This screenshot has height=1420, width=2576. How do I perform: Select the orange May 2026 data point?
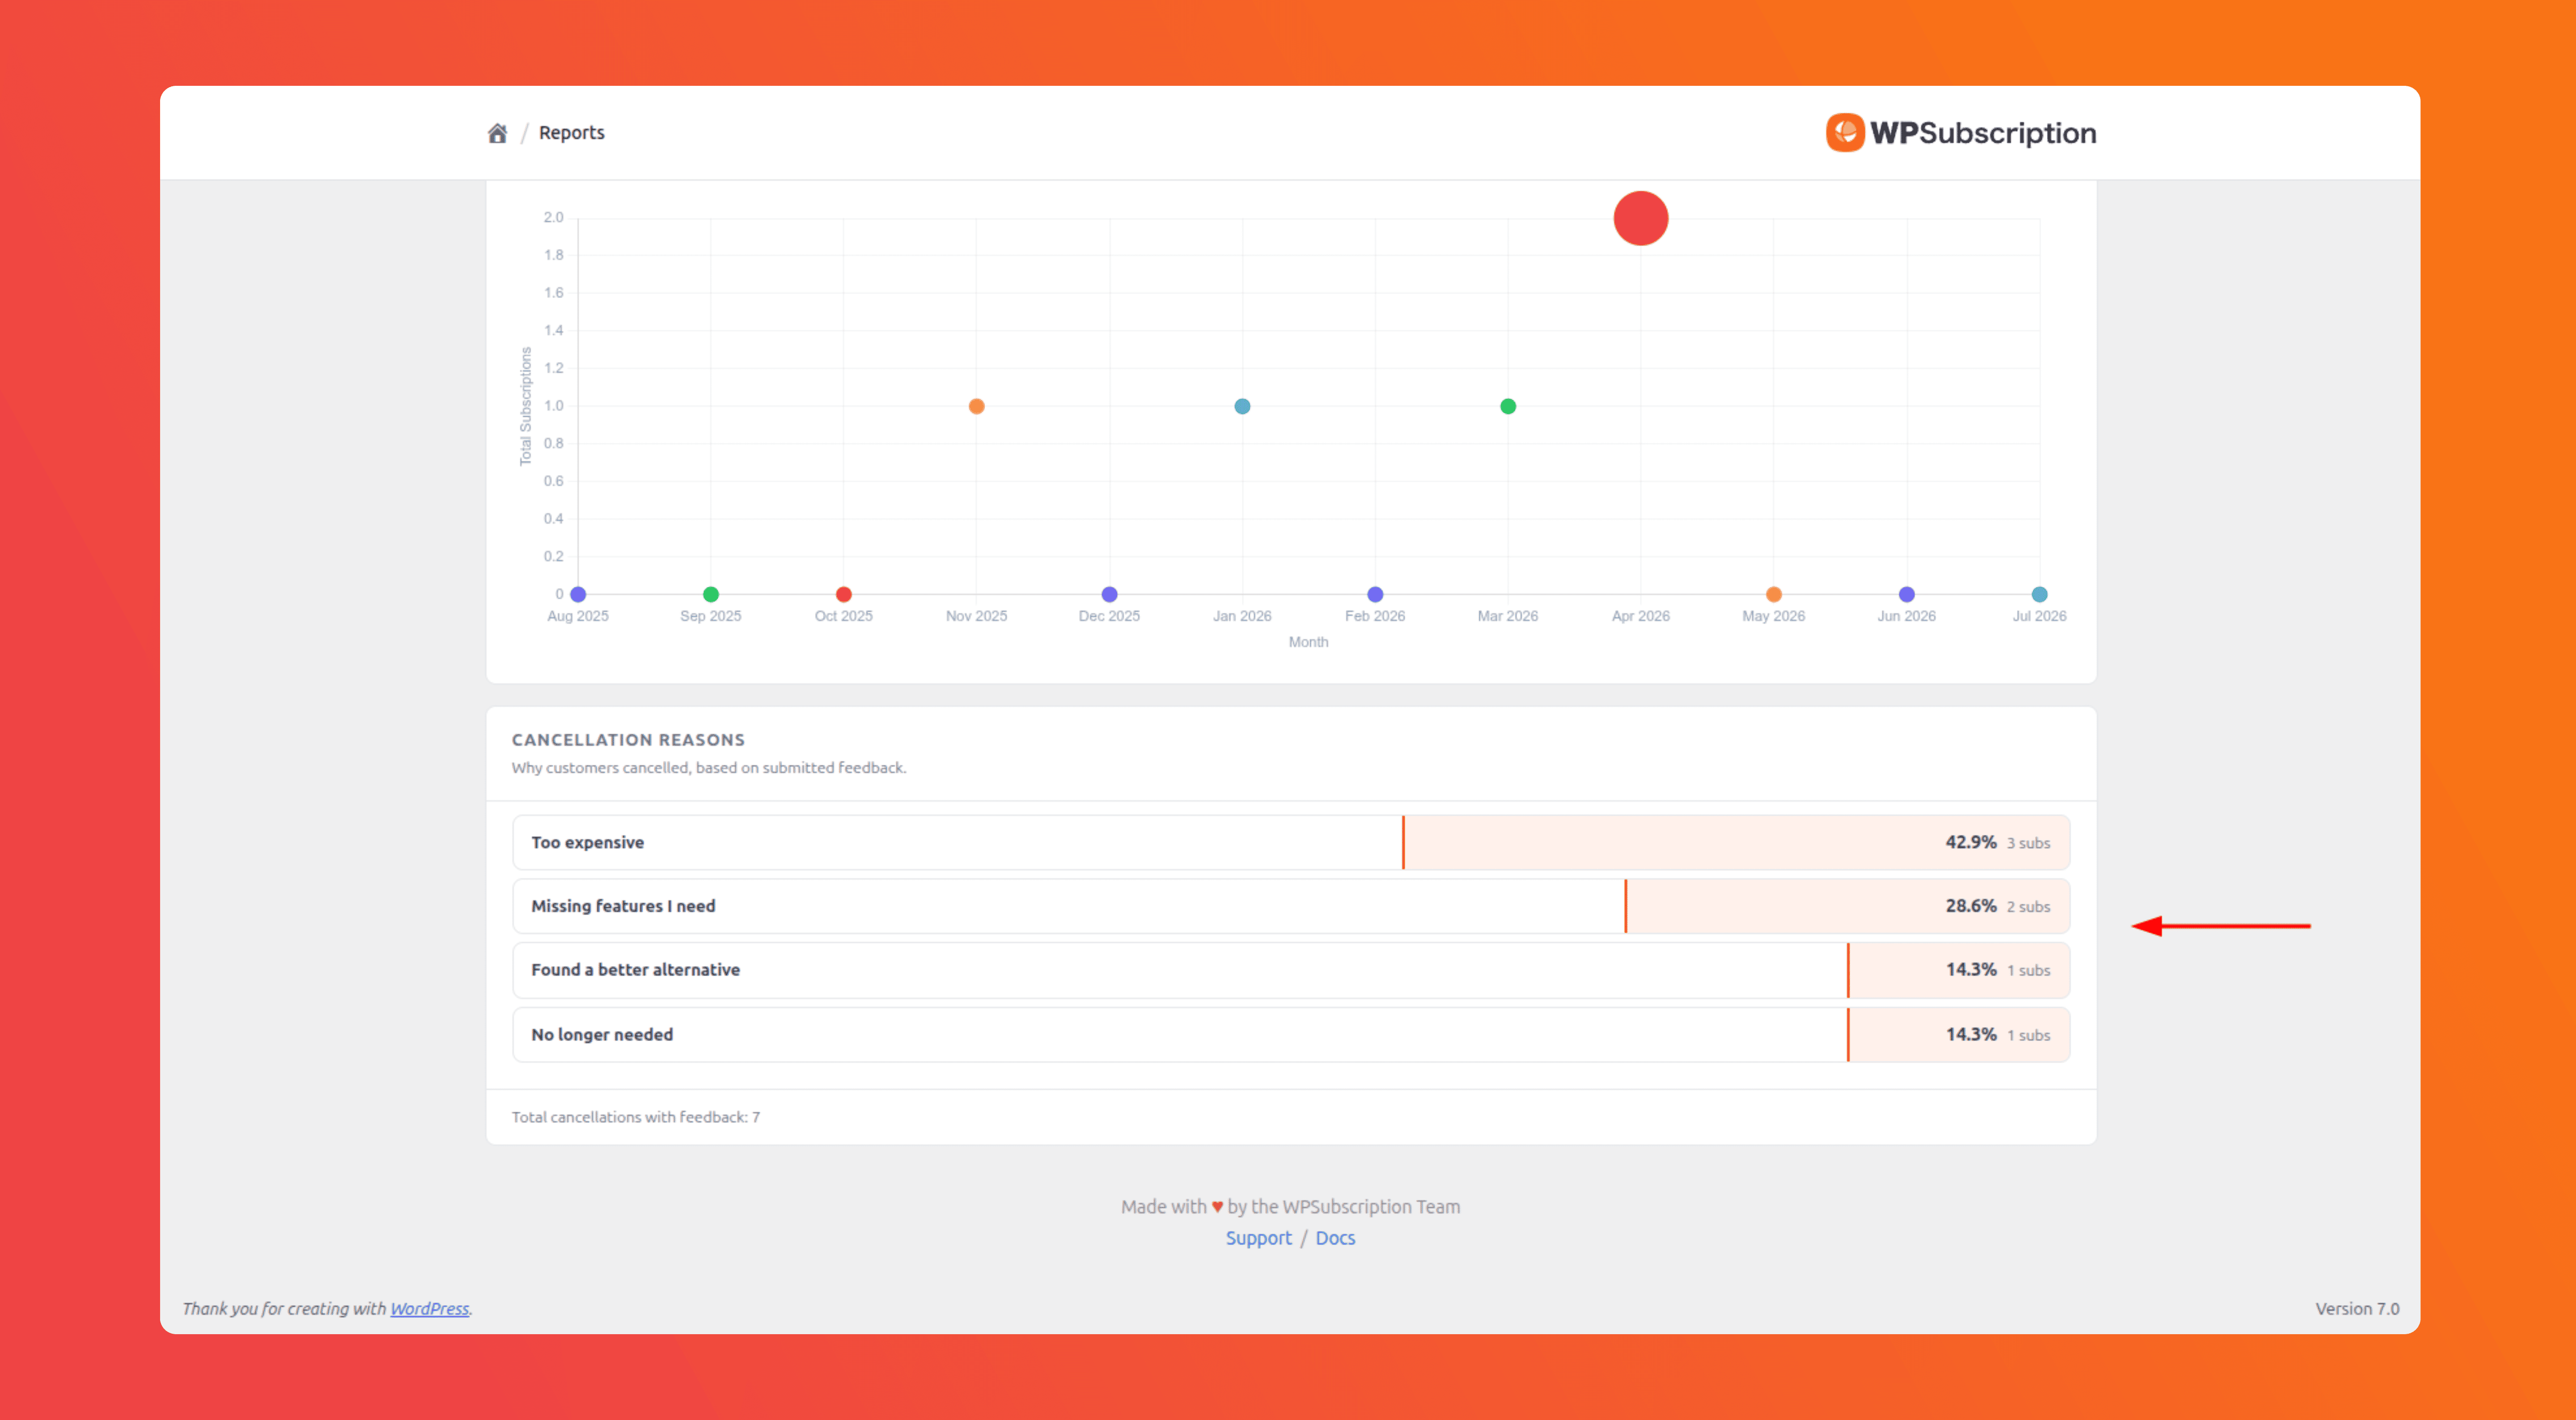[x=1774, y=594]
